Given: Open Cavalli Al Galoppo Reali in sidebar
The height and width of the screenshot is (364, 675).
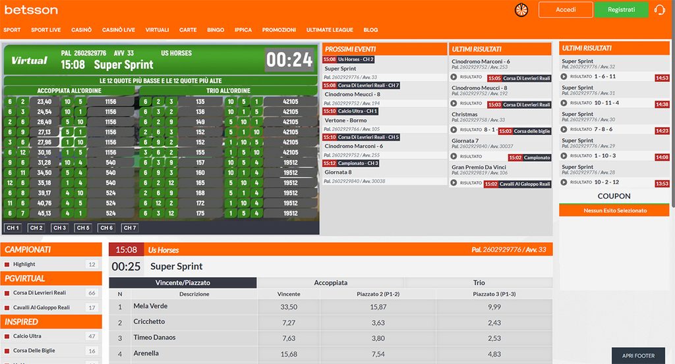Looking at the screenshot, I should tap(51, 307).
